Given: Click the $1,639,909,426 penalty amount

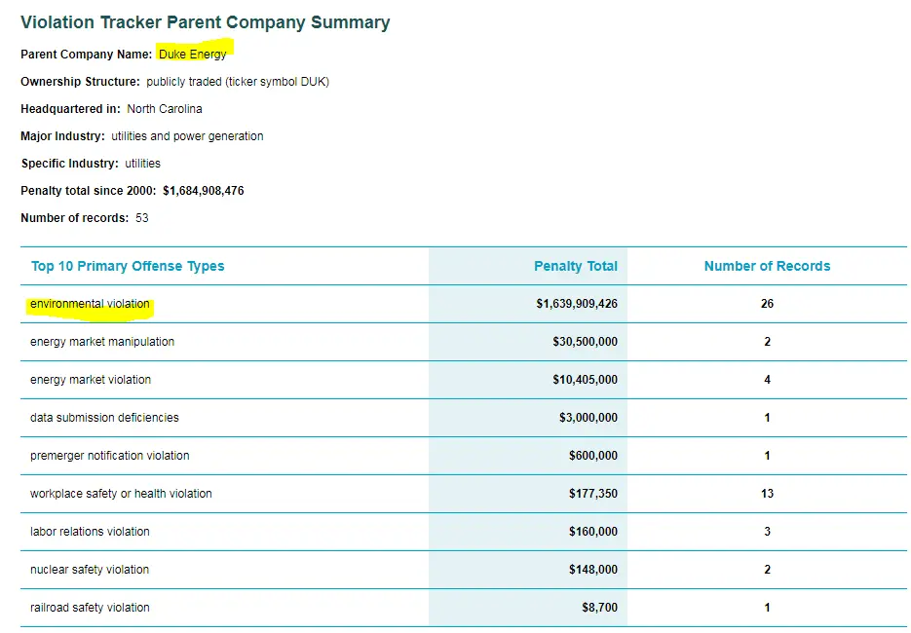Looking at the screenshot, I should point(576,304).
